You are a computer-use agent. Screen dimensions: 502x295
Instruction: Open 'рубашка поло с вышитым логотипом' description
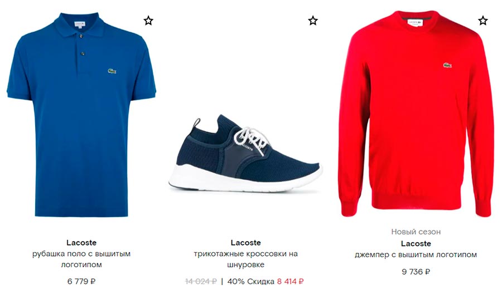point(81,259)
